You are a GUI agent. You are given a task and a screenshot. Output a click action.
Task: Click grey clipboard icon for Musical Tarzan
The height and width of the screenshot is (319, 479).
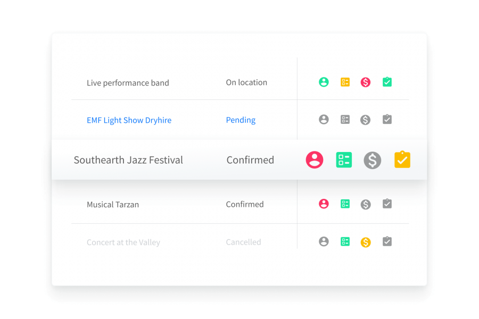click(x=387, y=204)
